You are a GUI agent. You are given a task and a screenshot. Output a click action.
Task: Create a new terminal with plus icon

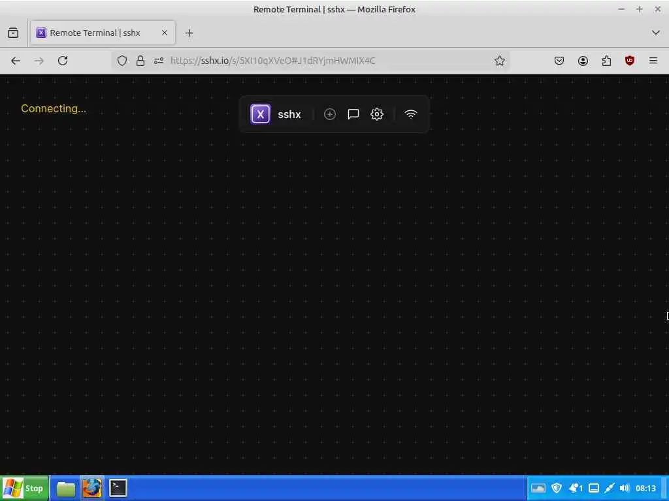click(x=330, y=114)
